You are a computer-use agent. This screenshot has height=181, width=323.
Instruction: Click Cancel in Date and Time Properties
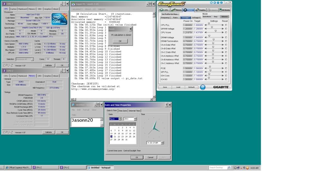point(150,157)
